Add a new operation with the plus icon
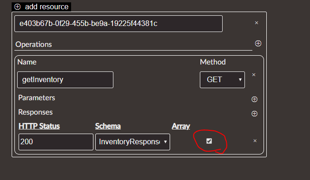The height and width of the screenshot is (180, 310). [x=258, y=44]
